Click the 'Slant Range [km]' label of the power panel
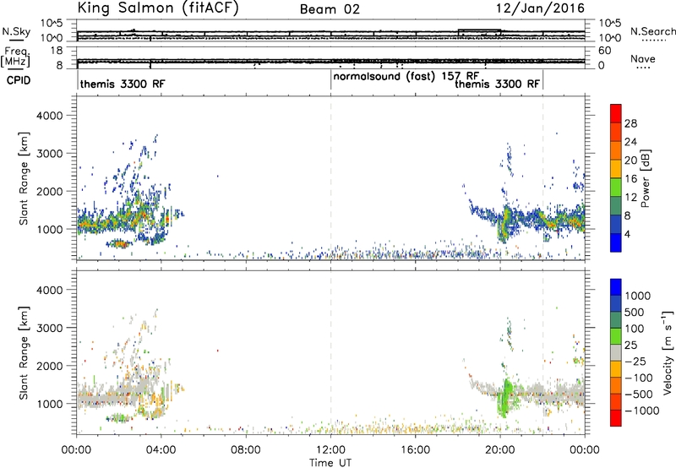The width and height of the screenshot is (676, 468). point(24,178)
